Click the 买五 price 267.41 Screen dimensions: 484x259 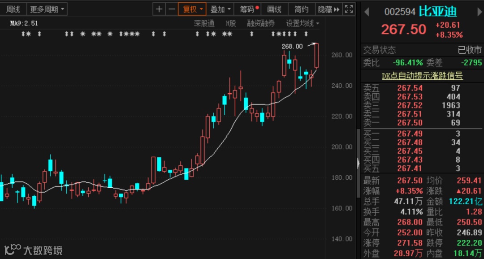click(410, 168)
